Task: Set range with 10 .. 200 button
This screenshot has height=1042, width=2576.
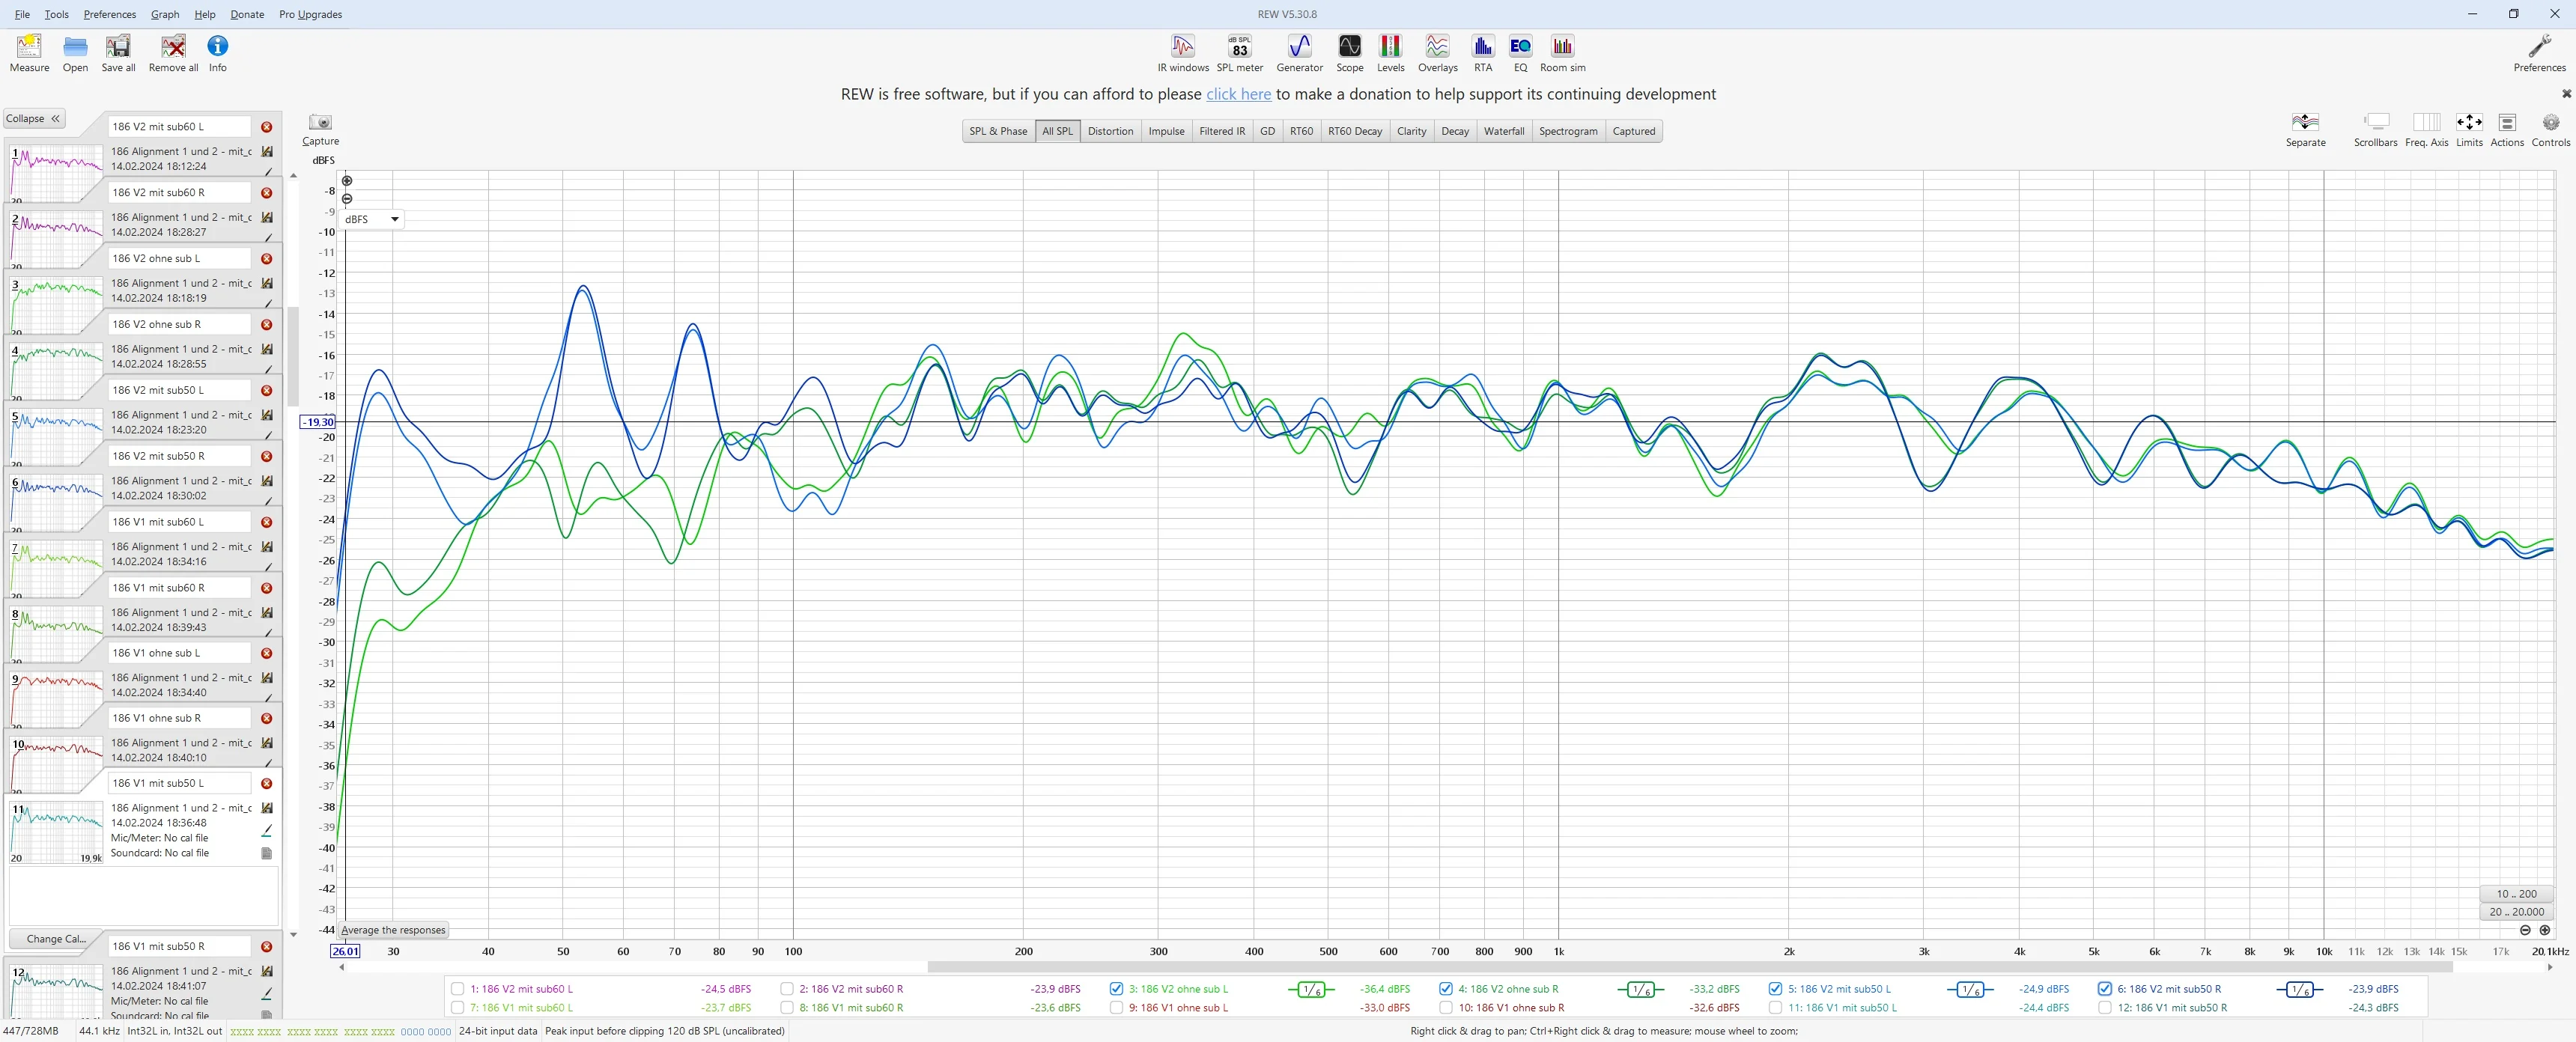Action: (x=2516, y=894)
